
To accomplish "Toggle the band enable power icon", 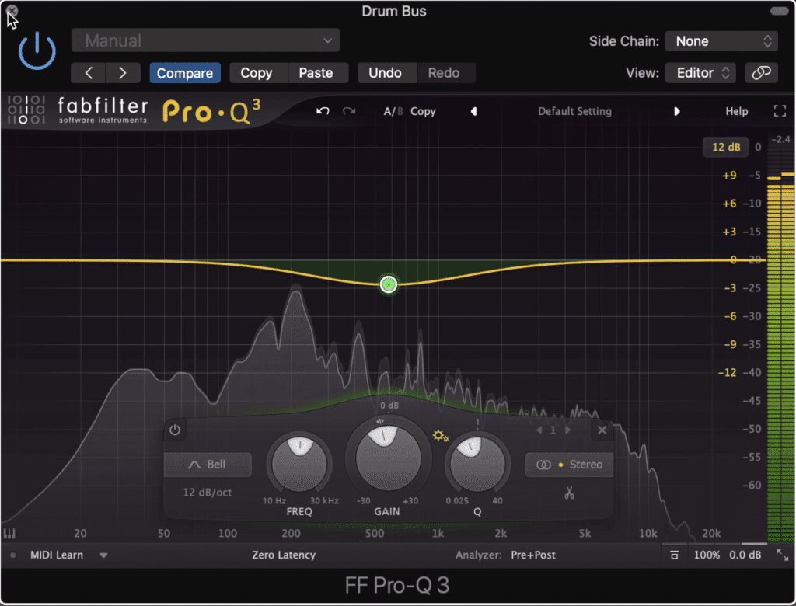I will [175, 430].
